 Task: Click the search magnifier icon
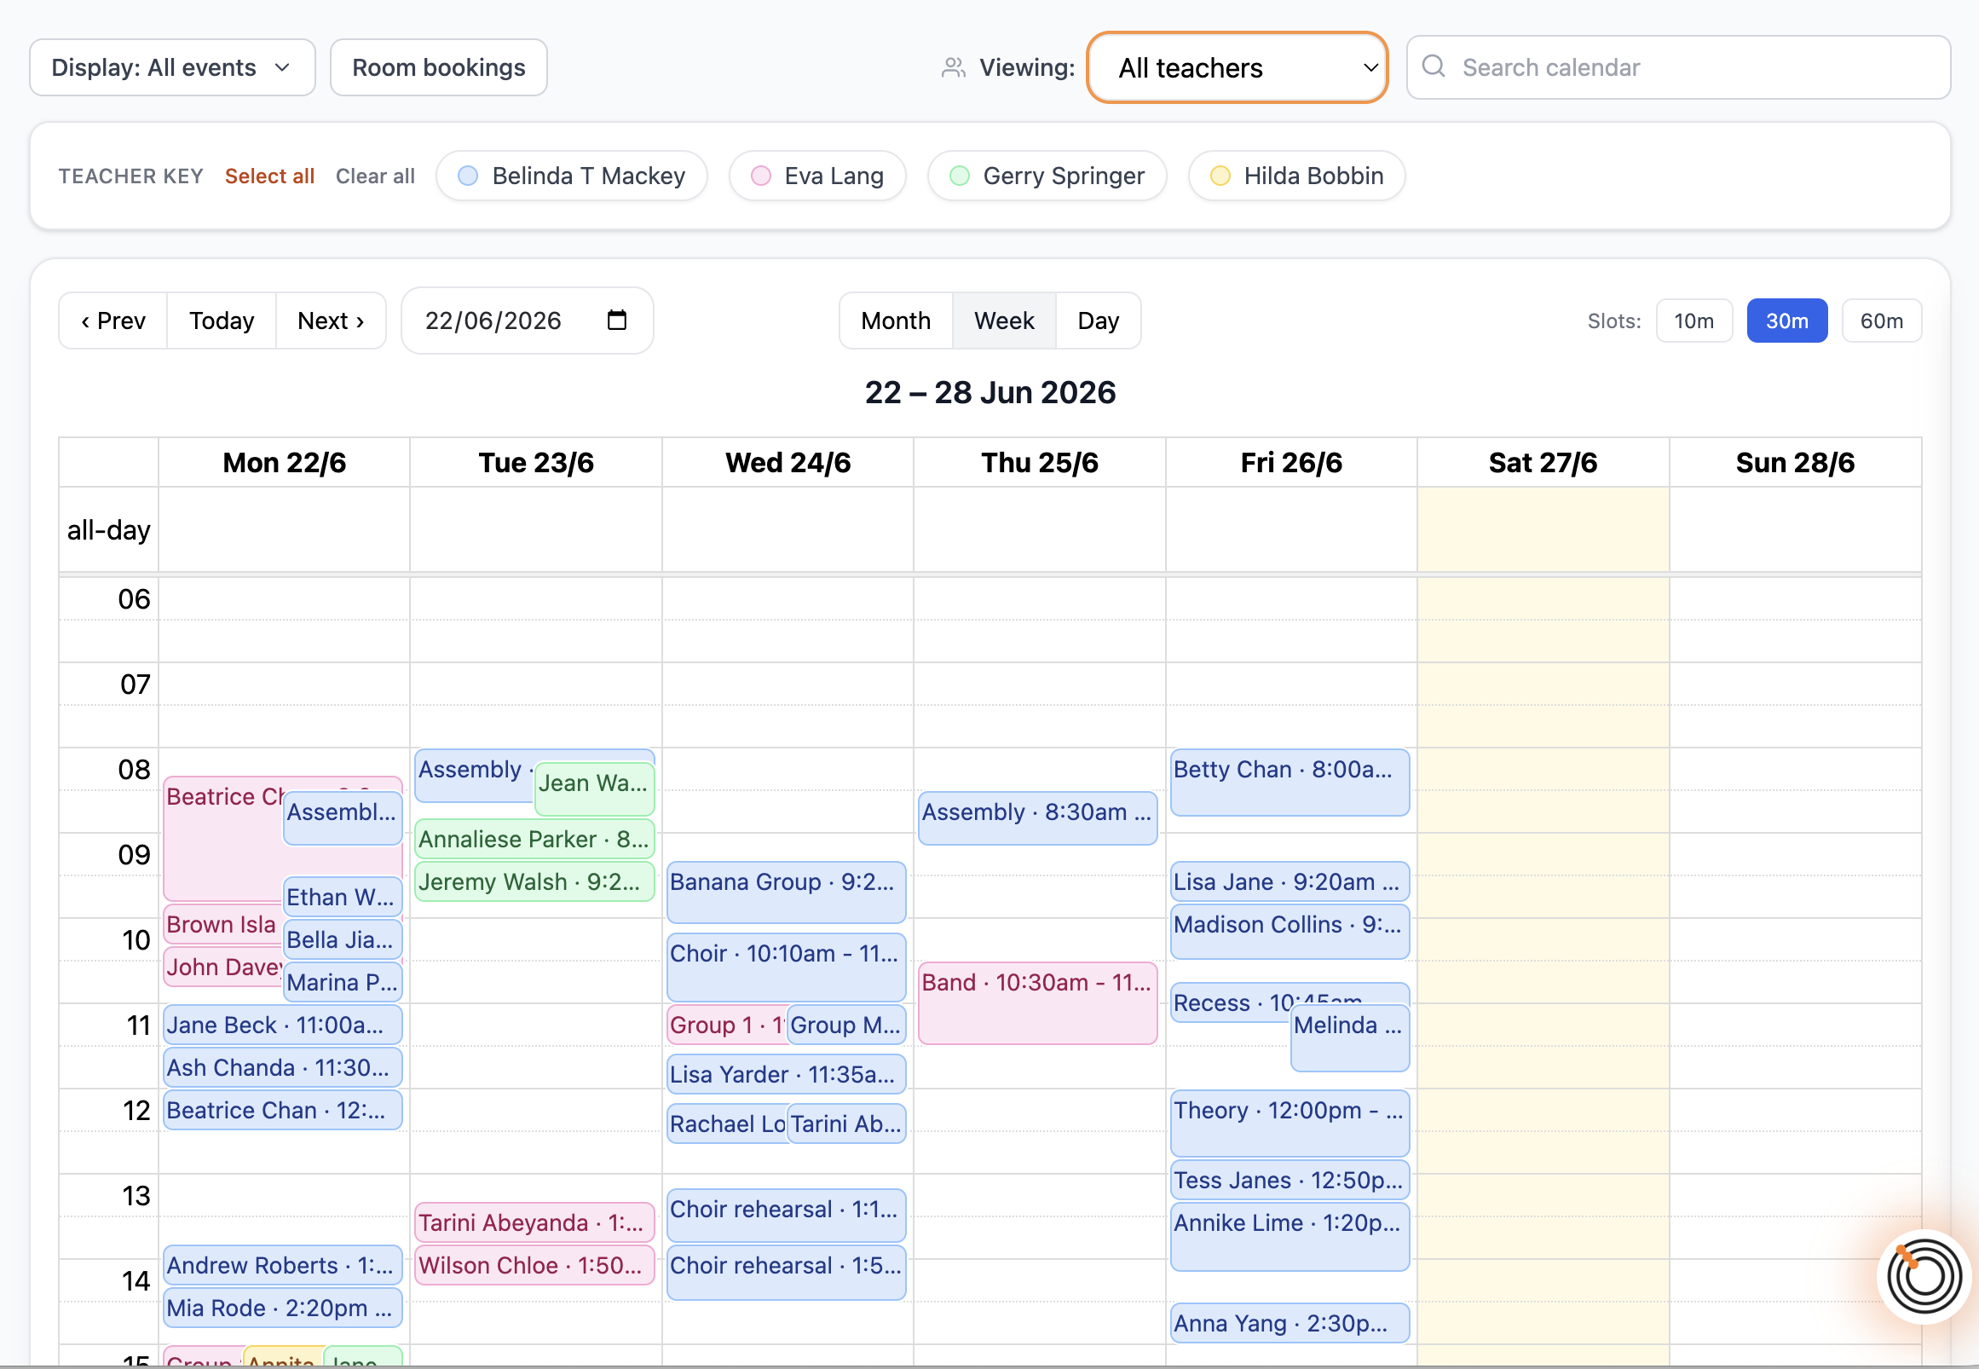point(1434,66)
